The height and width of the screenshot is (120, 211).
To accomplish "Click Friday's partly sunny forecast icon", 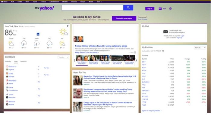I will pyautogui.click(x=62, y=43).
